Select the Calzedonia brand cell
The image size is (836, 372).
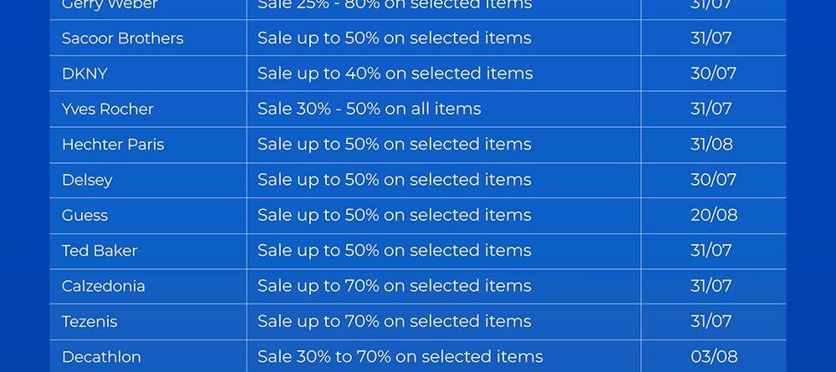click(x=104, y=286)
